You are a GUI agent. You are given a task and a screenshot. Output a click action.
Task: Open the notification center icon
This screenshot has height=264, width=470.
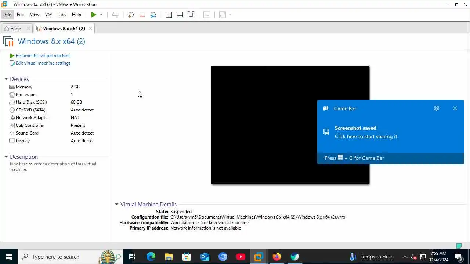click(x=459, y=257)
